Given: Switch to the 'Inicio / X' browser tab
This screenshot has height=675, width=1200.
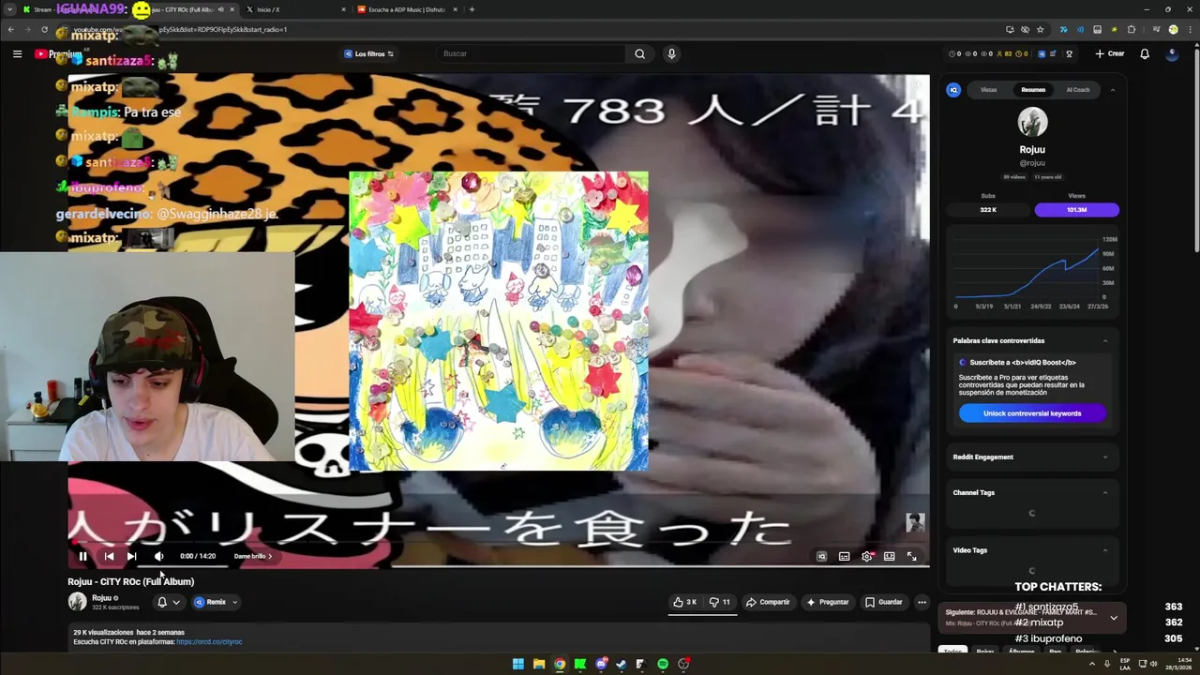Looking at the screenshot, I should [x=294, y=9].
